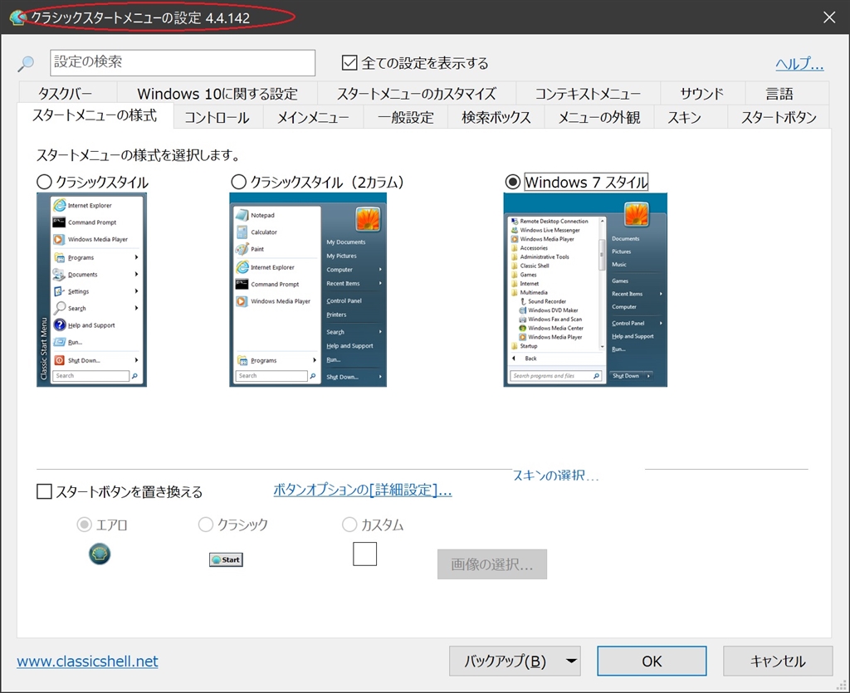Open the ヘルプ... link
Viewport: 850px width, 693px height.
[x=799, y=63]
